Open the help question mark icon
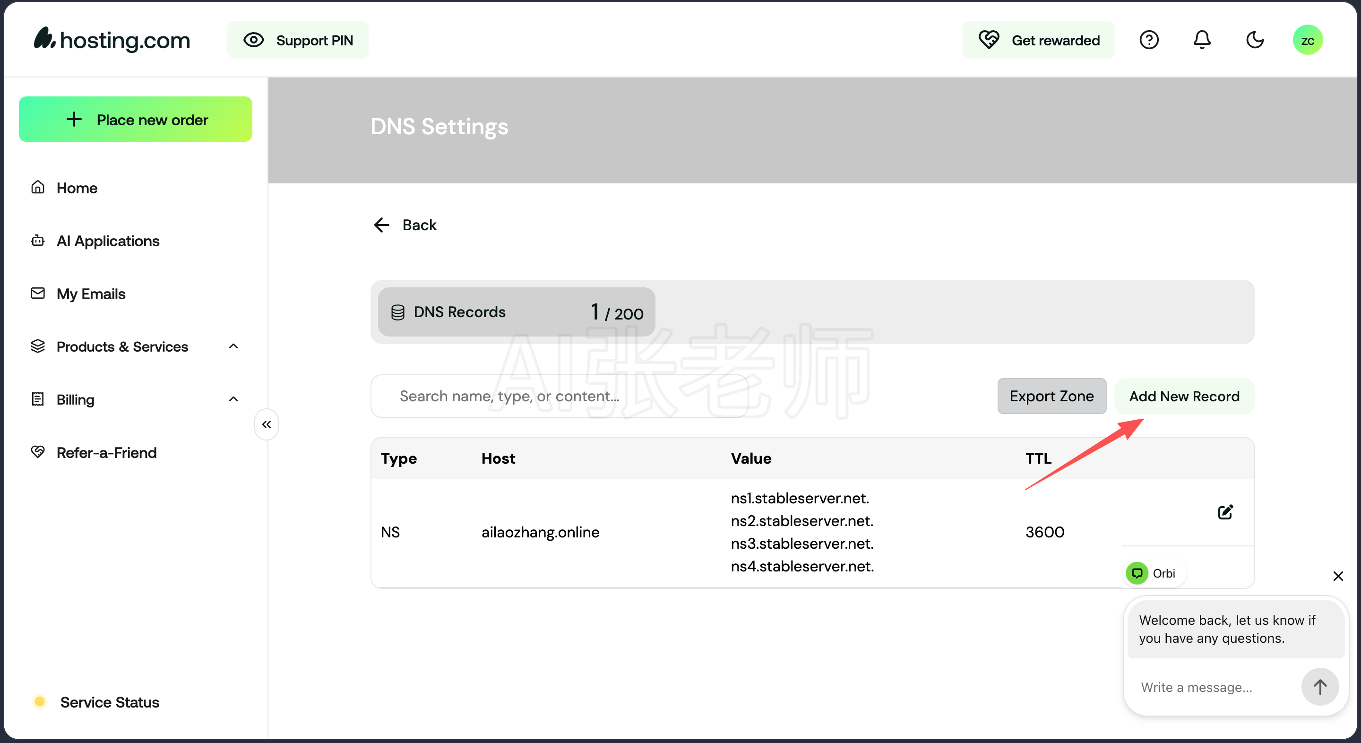Viewport: 1361px width, 743px height. (1149, 40)
